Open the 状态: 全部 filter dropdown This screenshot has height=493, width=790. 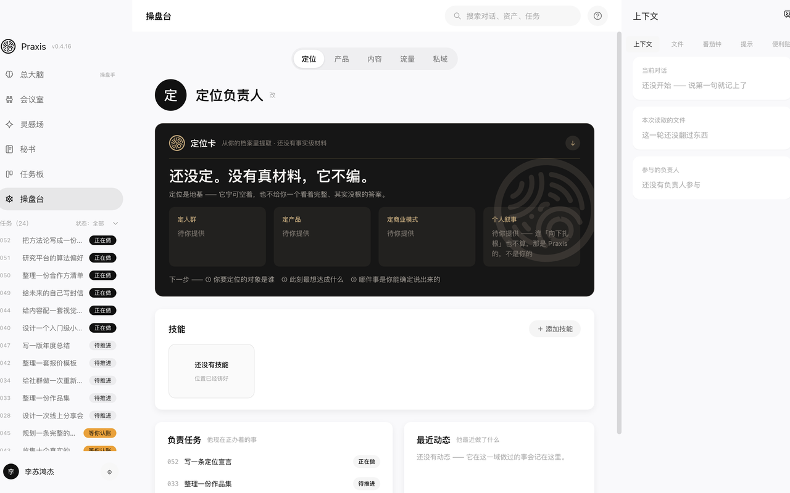click(x=97, y=224)
